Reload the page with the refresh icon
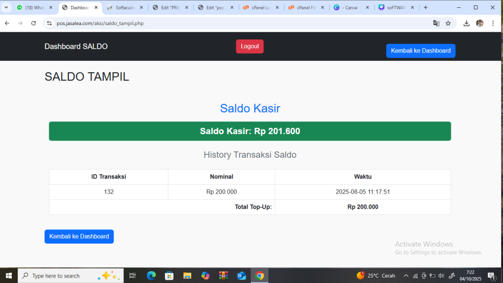This screenshot has width=503, height=283. click(x=33, y=23)
